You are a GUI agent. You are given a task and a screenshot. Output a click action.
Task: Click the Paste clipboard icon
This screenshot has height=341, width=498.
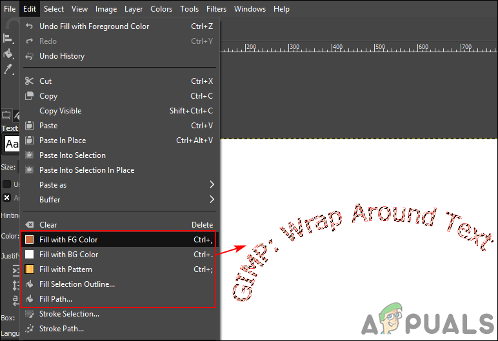(x=29, y=126)
